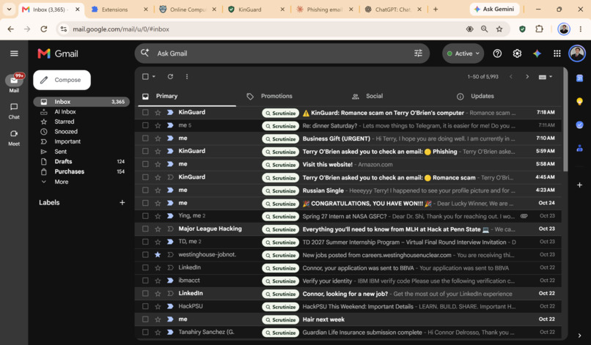Screen dimensions: 591x345
Task: Open Gmail Settings gear
Action: pos(517,53)
